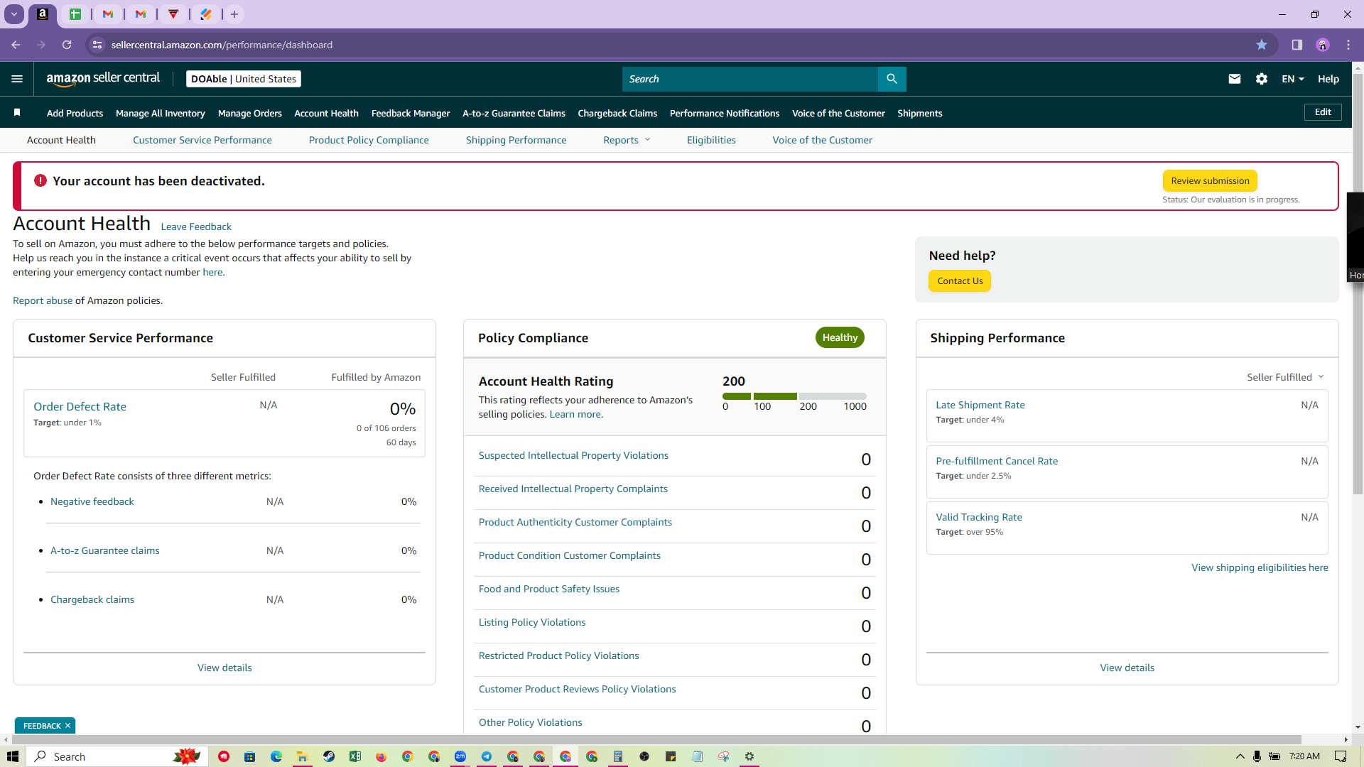Open the DOAble United States account switcher
Image resolution: width=1364 pixels, height=767 pixels.
click(x=244, y=79)
